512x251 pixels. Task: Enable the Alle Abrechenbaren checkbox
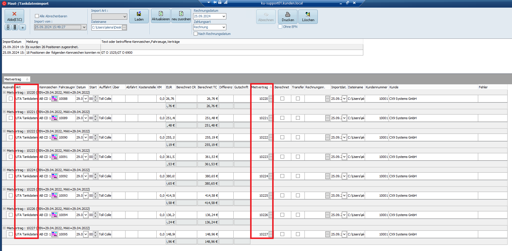pos(37,16)
